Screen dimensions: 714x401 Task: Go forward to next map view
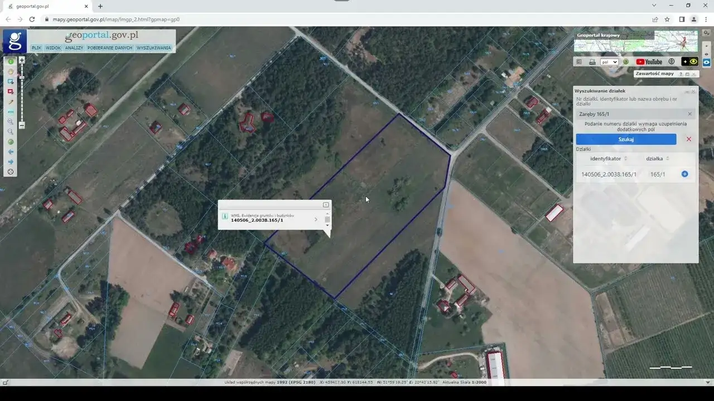(x=10, y=162)
